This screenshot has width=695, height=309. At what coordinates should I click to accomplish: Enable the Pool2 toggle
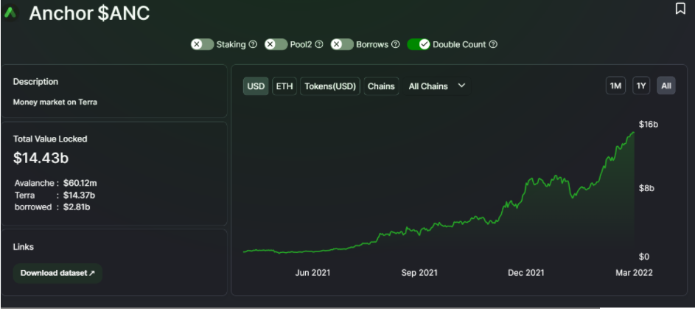coord(276,44)
